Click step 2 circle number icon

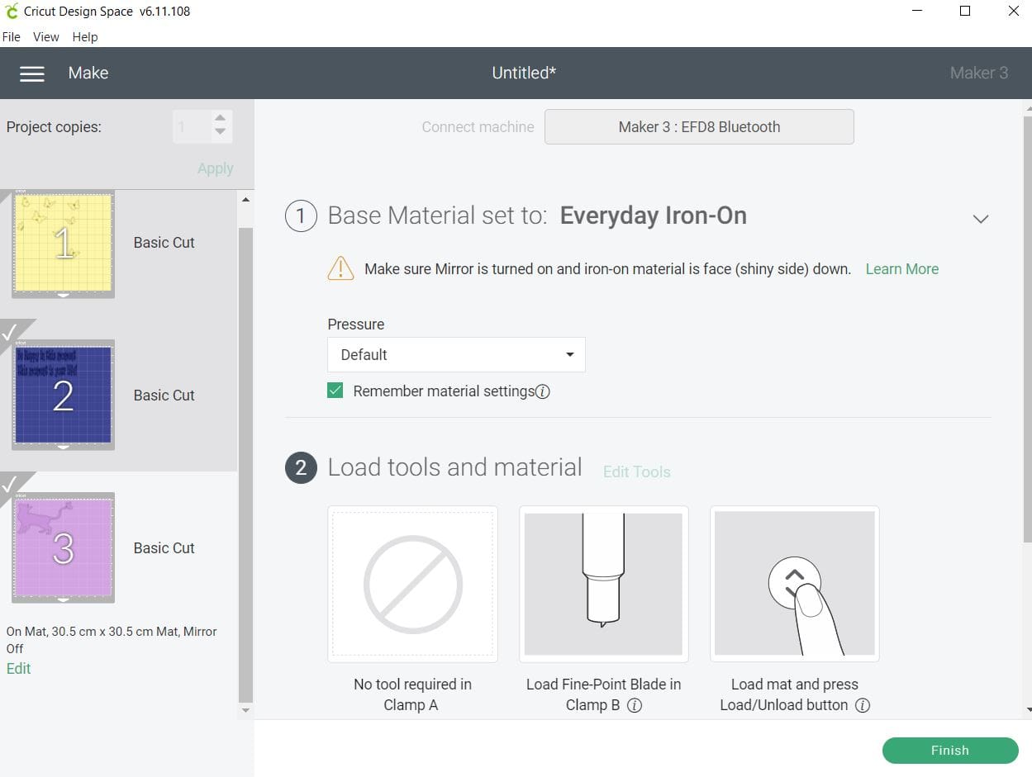point(301,468)
